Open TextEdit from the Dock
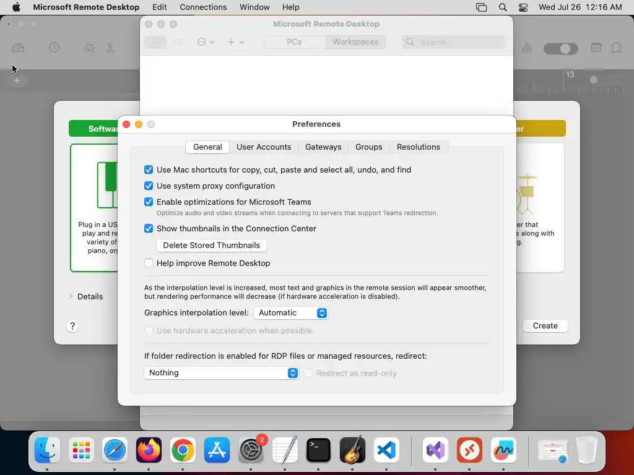The width and height of the screenshot is (634, 475). click(x=285, y=450)
